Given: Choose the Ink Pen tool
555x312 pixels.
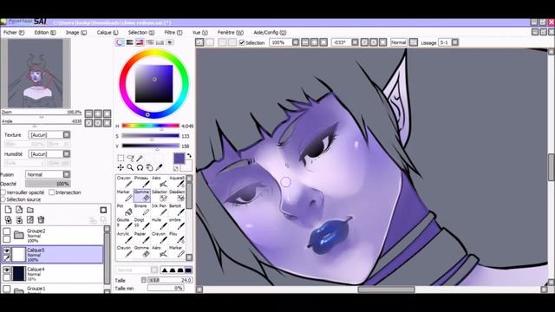Looking at the screenshot, I should click(x=160, y=210).
